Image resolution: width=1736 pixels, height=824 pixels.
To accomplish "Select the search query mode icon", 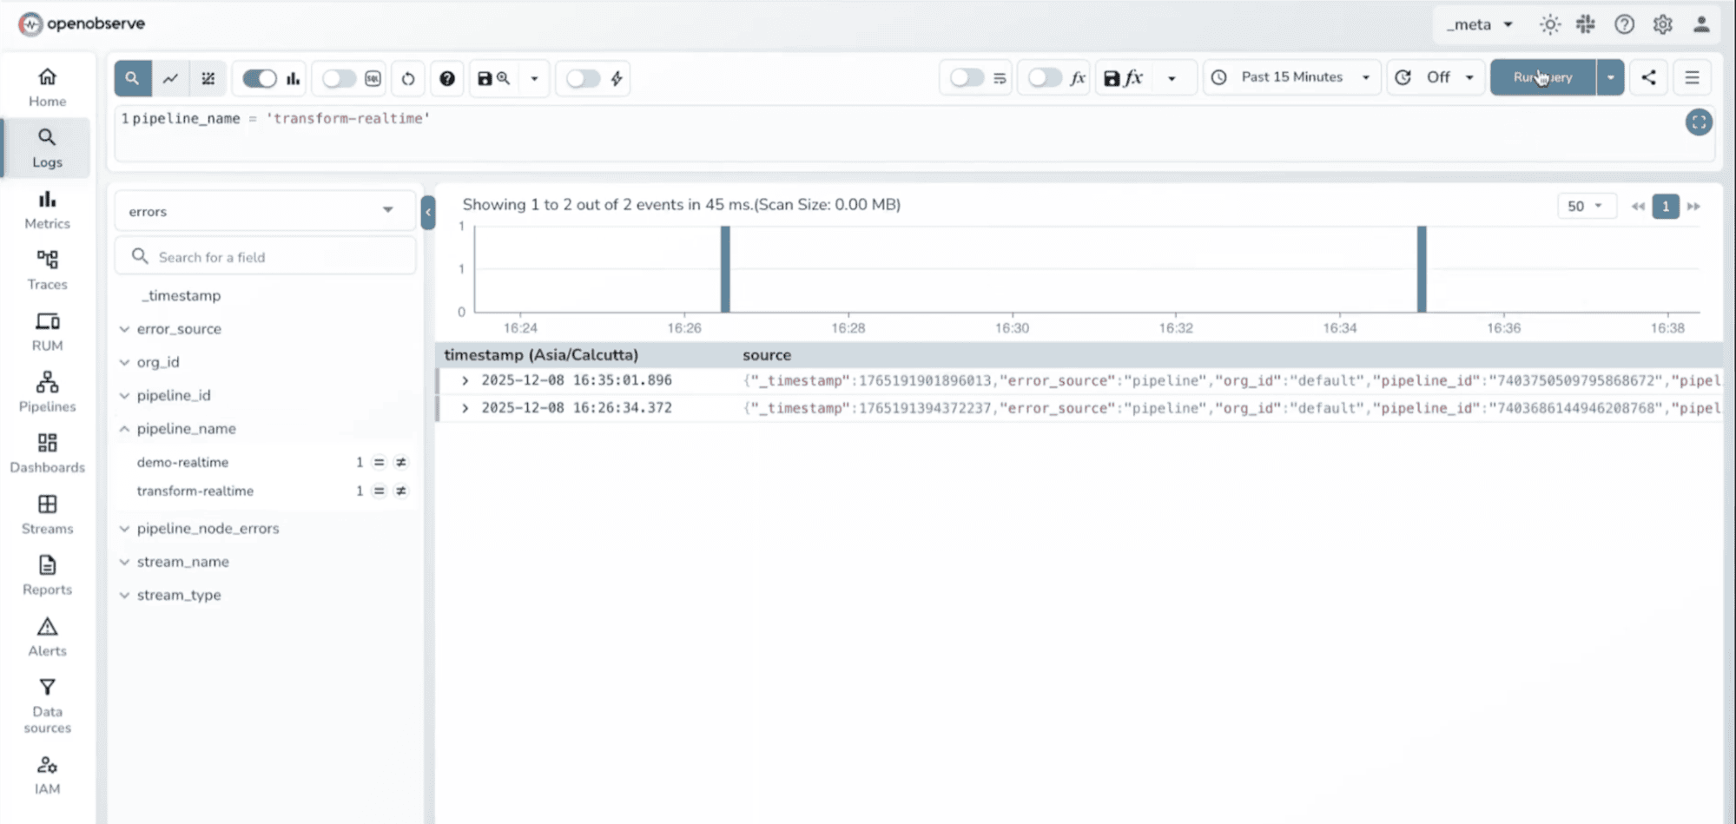I will (131, 78).
